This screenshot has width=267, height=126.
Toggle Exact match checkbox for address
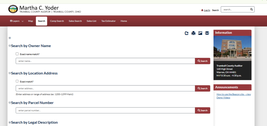click(17, 81)
